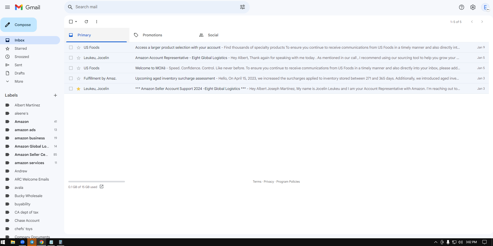493x246 pixels.
Task: Open Notepad from the taskbar
Action: (x=51, y=242)
